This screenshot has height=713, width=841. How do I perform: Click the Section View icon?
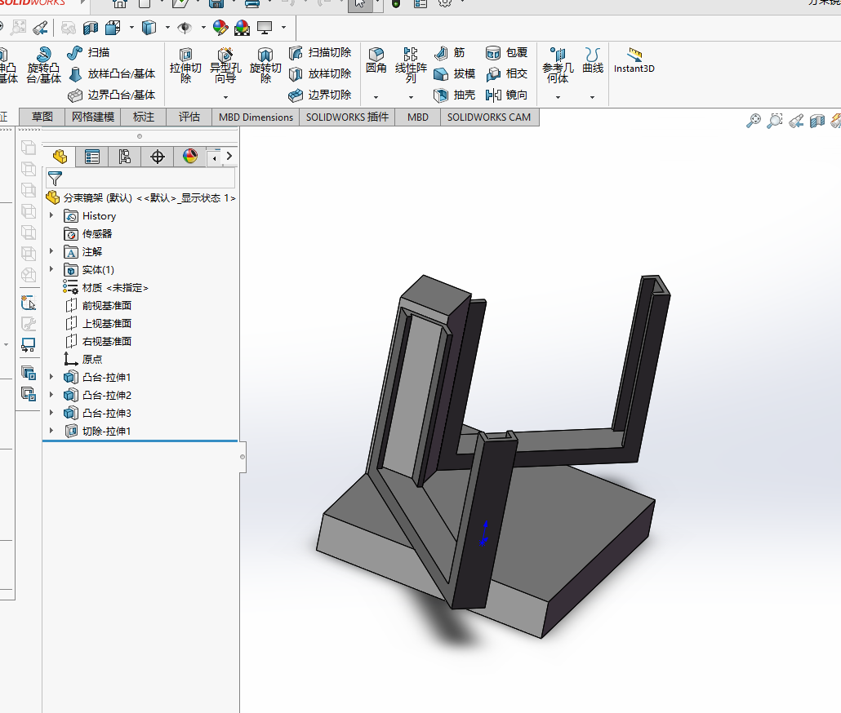91,27
